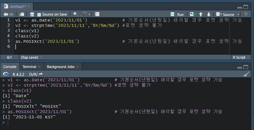Run the current line or selection

pos(177,14)
